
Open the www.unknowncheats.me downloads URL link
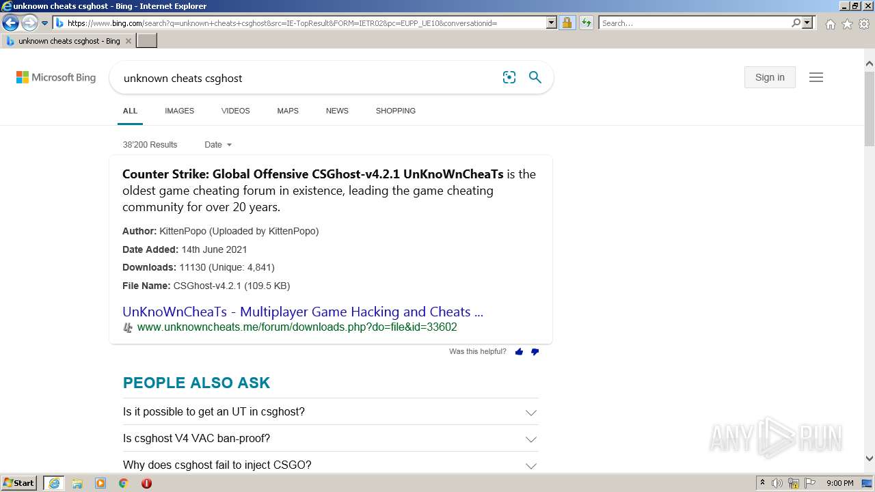tap(297, 327)
